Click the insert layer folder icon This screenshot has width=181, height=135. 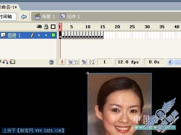[x=12, y=62]
